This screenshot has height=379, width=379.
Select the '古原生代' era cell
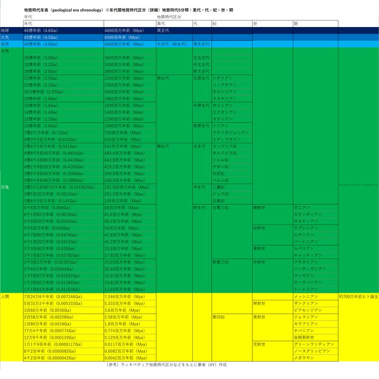point(202,78)
